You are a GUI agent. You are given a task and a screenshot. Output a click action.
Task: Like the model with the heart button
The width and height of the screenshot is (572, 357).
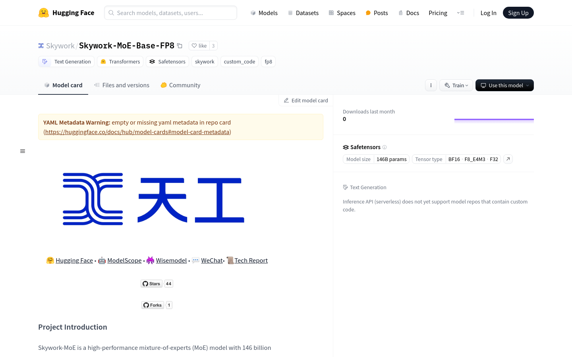click(199, 46)
